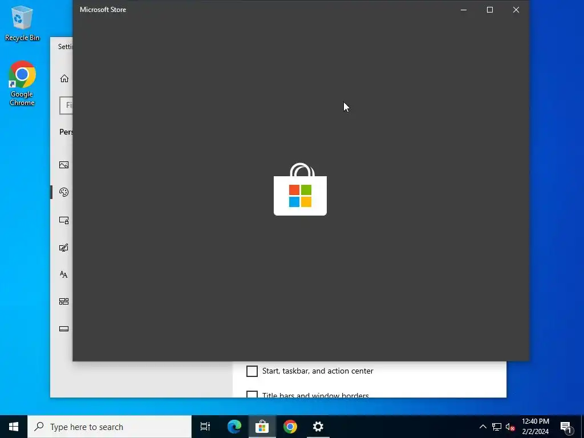
Task: Launch Microsoft Edge from the taskbar
Action: (234, 427)
